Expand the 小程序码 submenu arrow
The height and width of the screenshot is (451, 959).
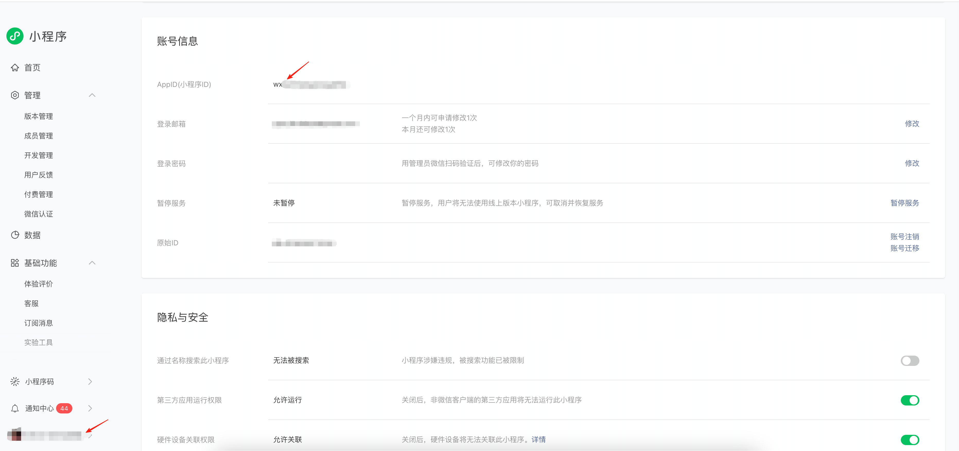pos(90,382)
